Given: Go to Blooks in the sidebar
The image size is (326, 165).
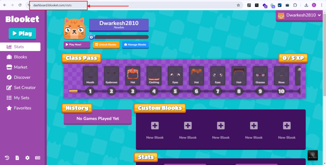Looking at the screenshot, I should pos(20,57).
